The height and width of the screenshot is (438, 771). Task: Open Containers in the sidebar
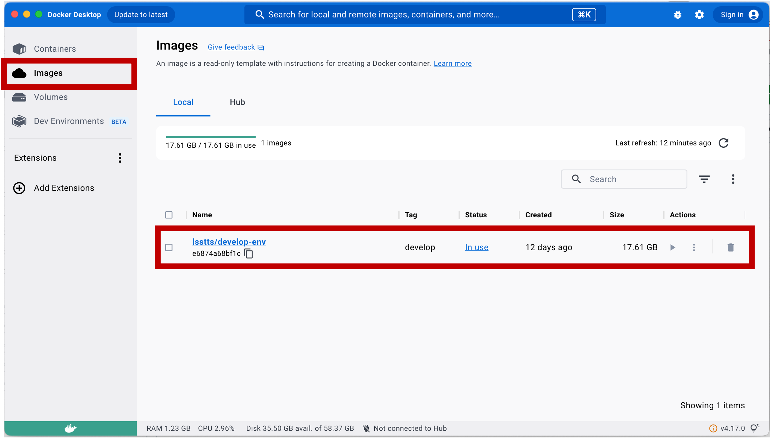tap(55, 49)
